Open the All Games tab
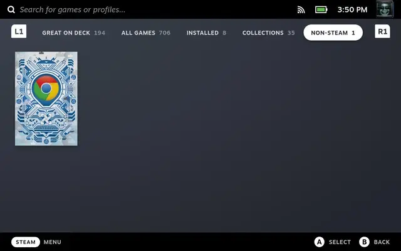 click(x=145, y=33)
